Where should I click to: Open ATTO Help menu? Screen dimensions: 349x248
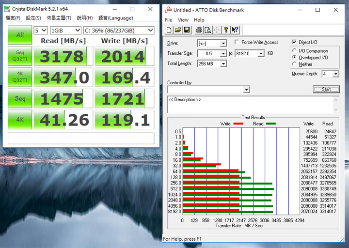(199, 20)
